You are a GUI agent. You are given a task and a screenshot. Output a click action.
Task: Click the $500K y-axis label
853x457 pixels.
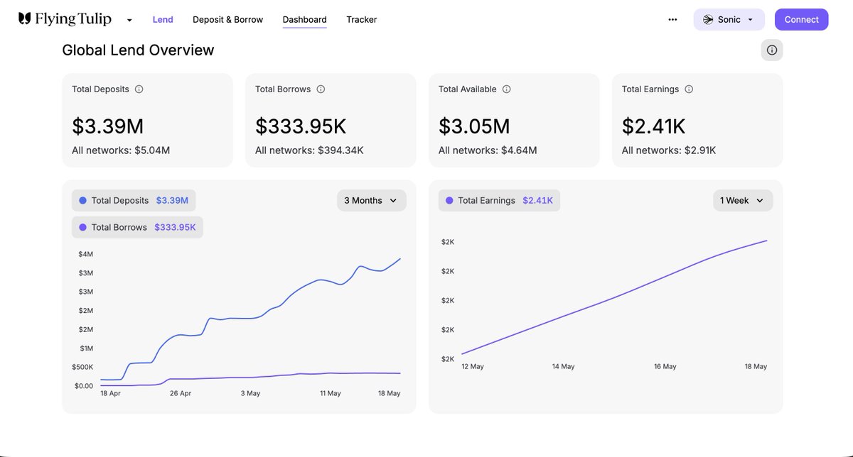(x=82, y=367)
